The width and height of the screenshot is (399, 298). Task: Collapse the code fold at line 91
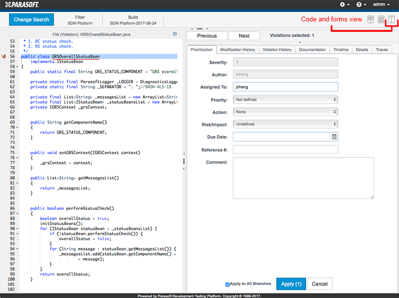pyautogui.click(x=17, y=234)
